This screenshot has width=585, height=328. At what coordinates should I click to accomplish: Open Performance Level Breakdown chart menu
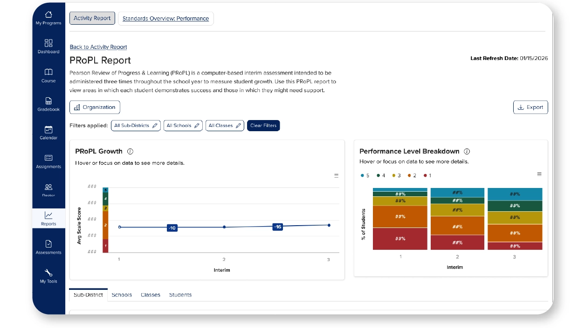point(539,174)
